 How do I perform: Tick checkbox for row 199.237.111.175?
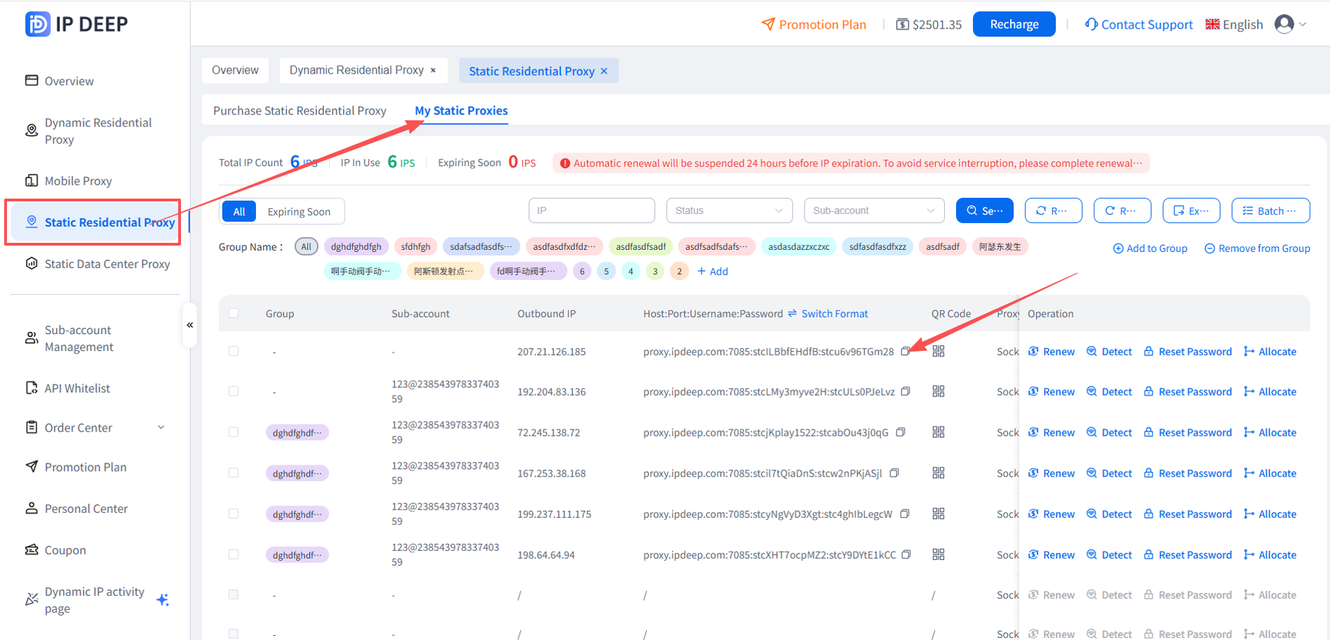234,514
